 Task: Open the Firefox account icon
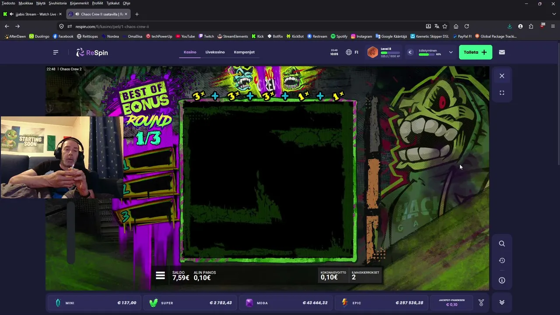[x=520, y=26]
